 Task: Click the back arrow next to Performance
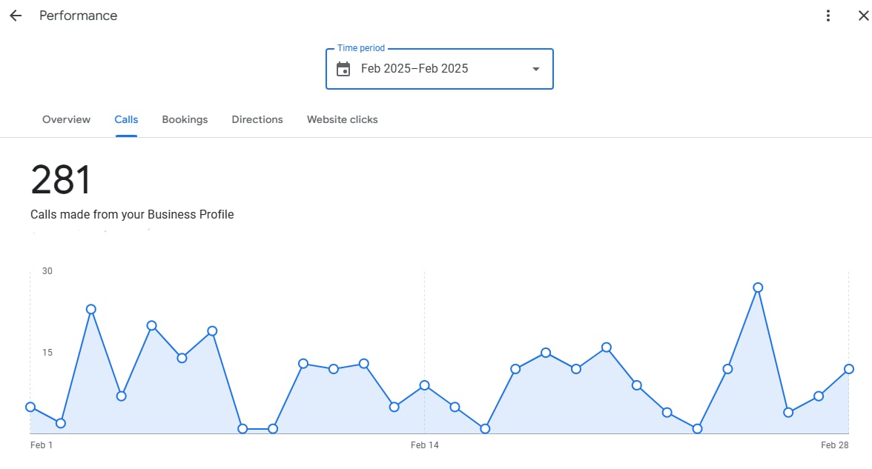coord(16,16)
